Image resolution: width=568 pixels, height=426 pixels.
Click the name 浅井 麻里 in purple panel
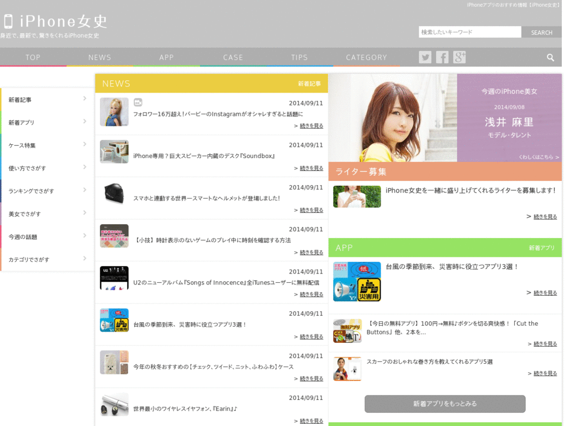click(x=509, y=122)
